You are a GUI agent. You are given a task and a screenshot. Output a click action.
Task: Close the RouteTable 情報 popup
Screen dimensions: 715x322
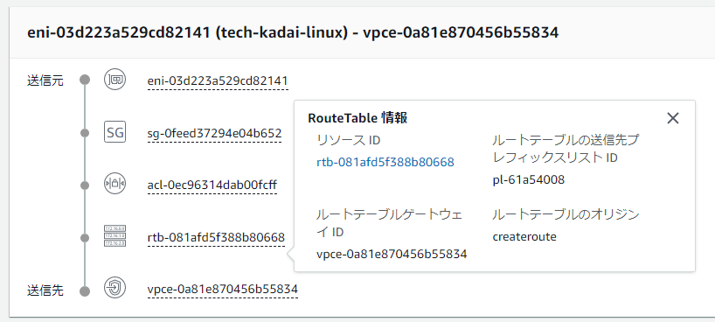673,118
